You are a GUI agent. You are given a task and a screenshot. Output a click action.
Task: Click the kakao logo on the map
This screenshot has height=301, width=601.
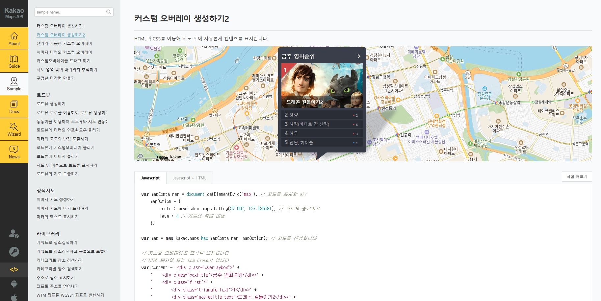176,157
